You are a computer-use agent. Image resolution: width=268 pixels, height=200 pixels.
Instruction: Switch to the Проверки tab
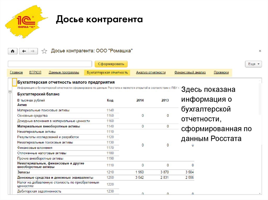tap(221, 72)
